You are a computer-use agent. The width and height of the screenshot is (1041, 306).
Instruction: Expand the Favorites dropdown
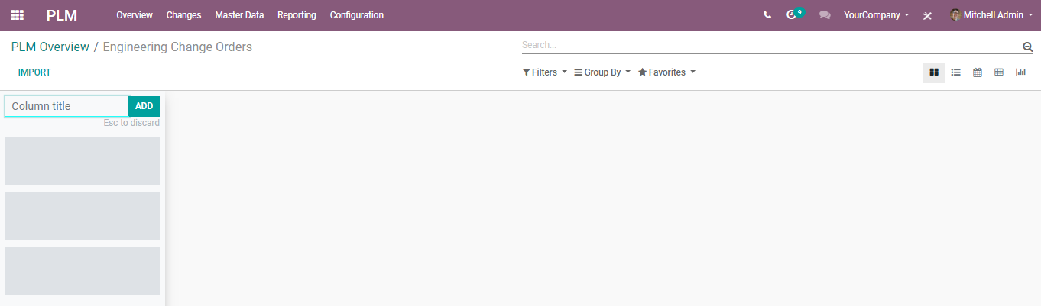click(x=666, y=72)
